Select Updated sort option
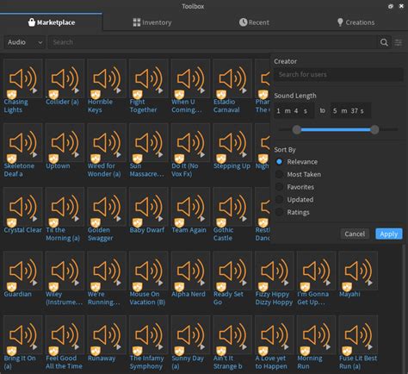Screen dimensions: 408x374 click(x=279, y=200)
